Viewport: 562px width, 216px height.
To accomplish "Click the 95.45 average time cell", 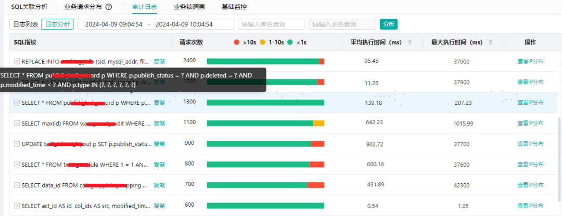I will (372, 60).
